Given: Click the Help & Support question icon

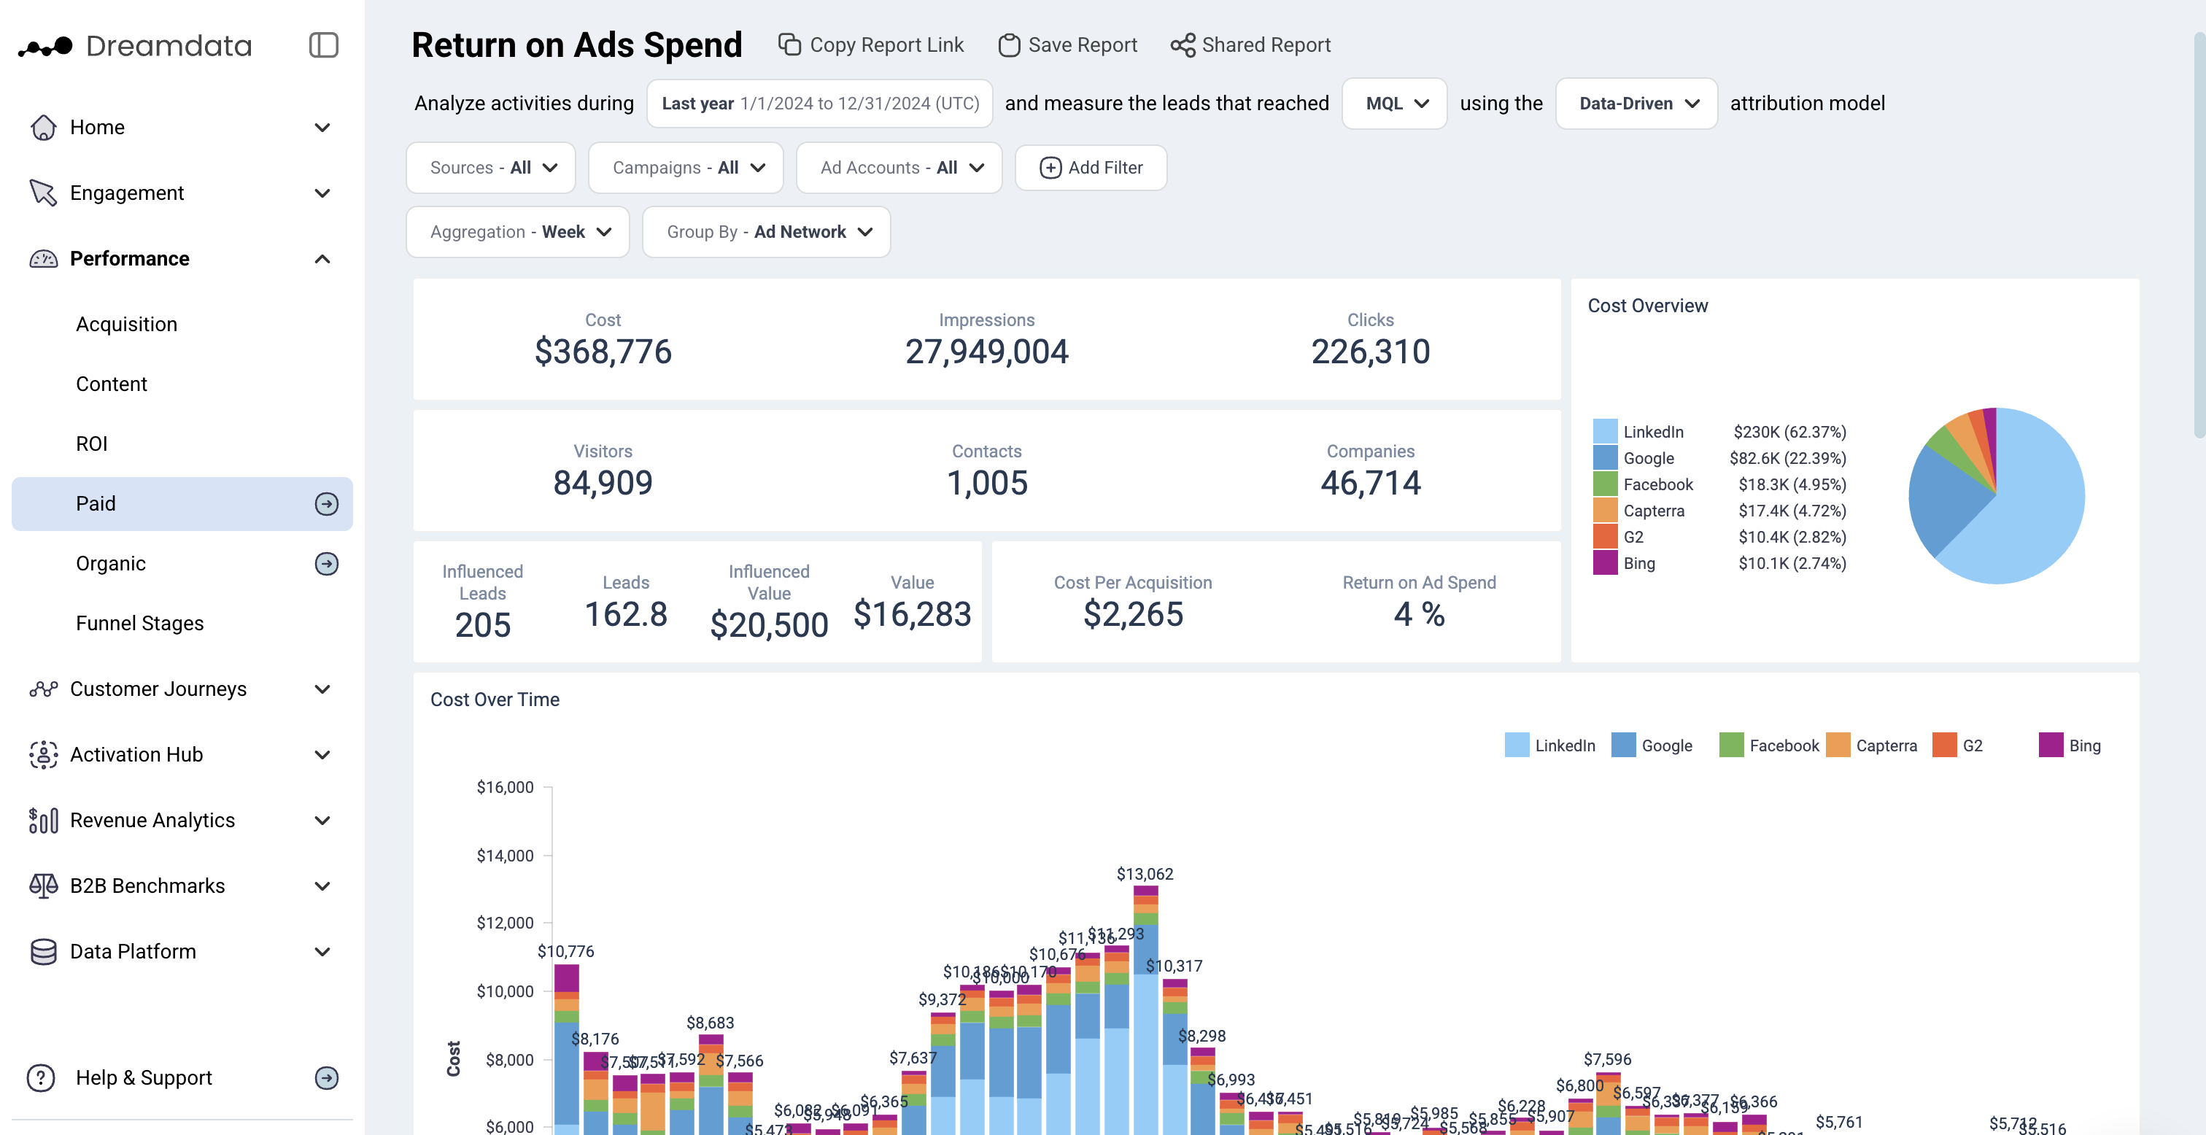Looking at the screenshot, I should coord(40,1077).
